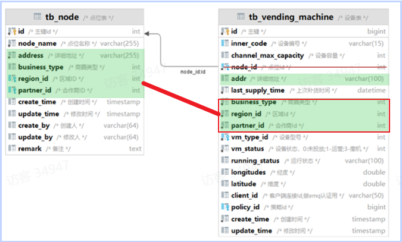The width and height of the screenshot is (402, 242).
Task: Click column icon beside inner_code
Action: point(225,43)
